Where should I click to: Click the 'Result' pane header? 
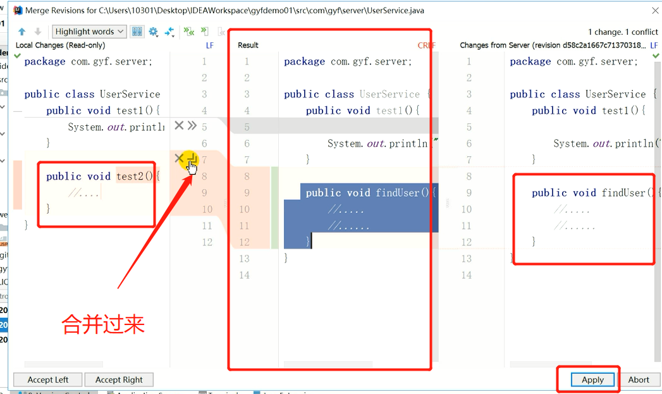(x=248, y=45)
